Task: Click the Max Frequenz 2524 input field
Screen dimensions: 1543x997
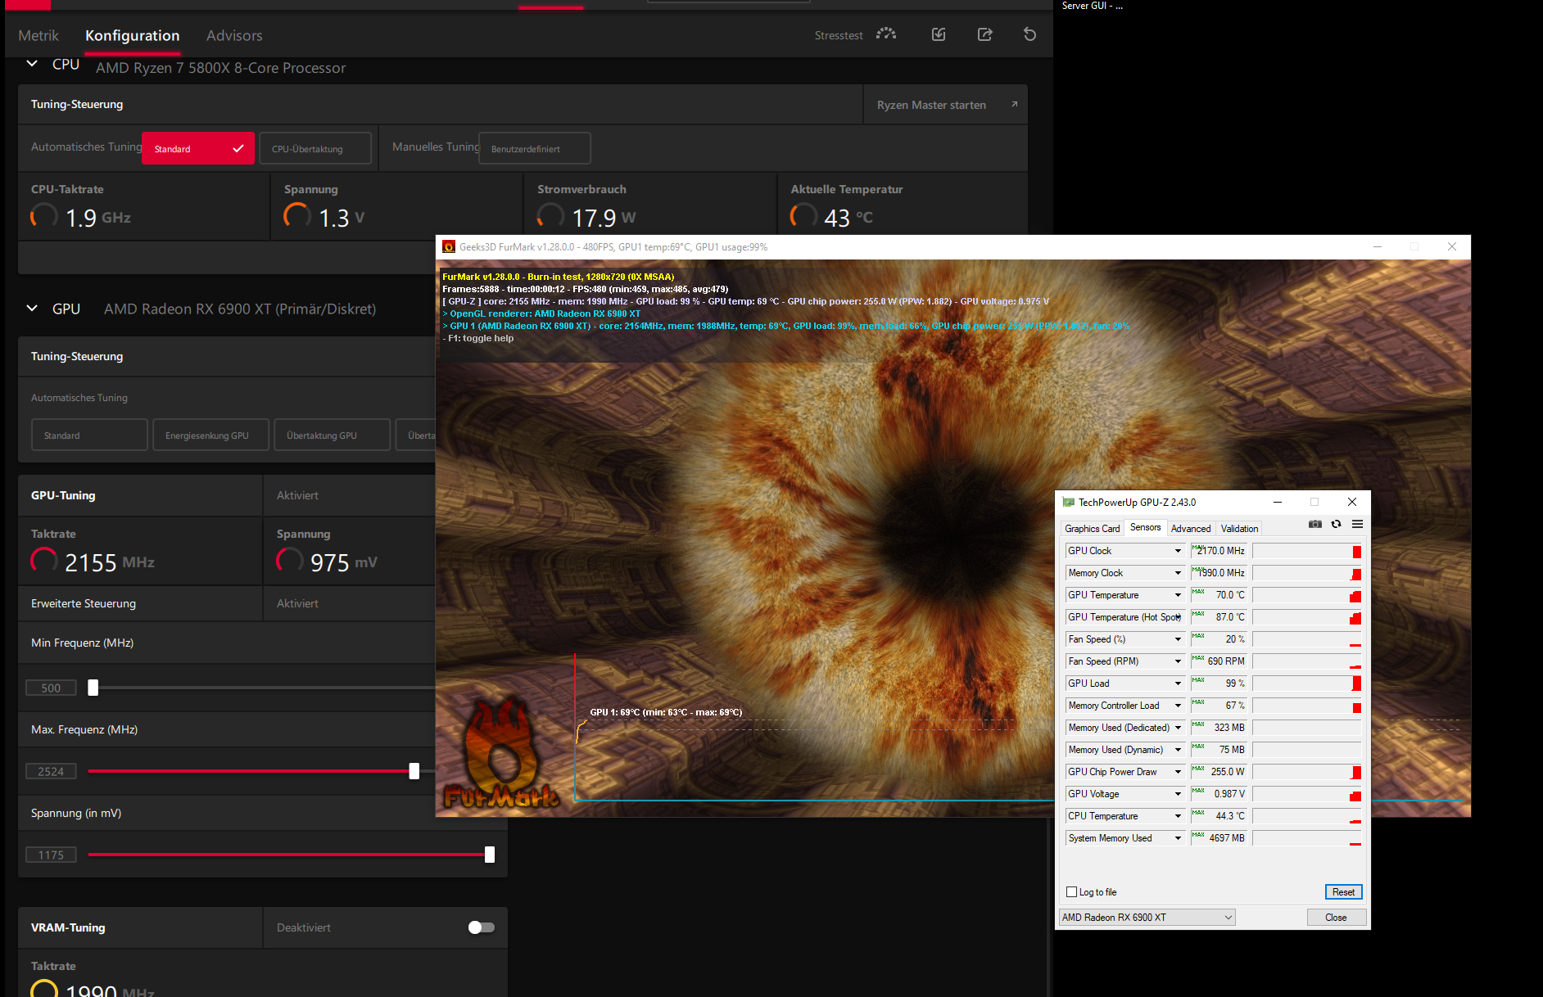Action: point(51,771)
